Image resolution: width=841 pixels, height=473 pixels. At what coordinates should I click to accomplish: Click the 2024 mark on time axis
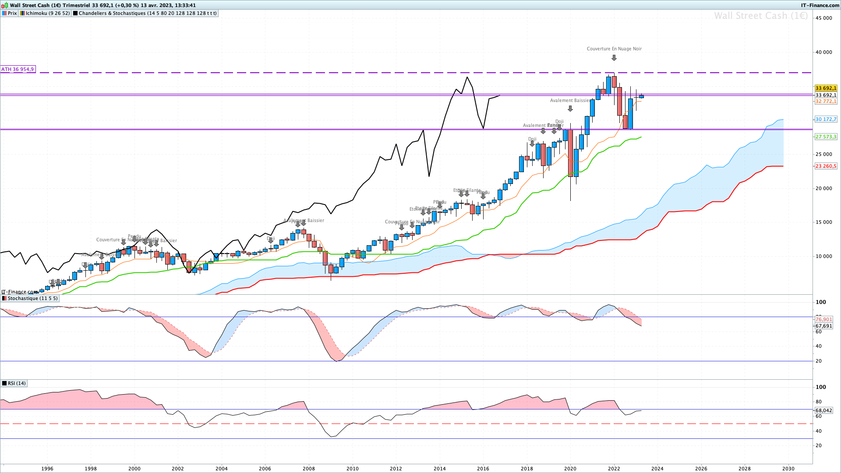657,468
